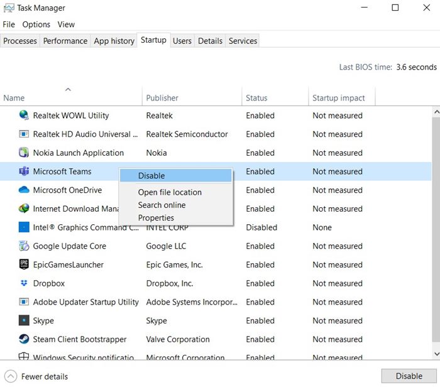Image resolution: width=440 pixels, height=390 pixels.
Task: Click the Epic Games, Inc. publisher cell
Action: (x=174, y=264)
